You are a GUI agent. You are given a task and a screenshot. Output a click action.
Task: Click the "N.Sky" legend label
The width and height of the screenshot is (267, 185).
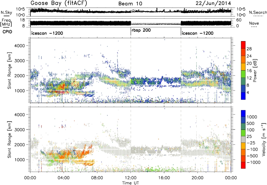click(x=6, y=12)
